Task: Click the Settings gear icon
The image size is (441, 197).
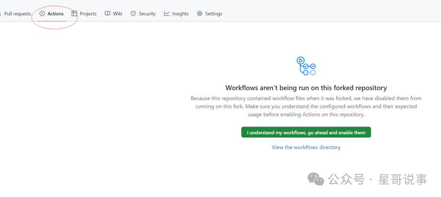Action: click(x=200, y=14)
